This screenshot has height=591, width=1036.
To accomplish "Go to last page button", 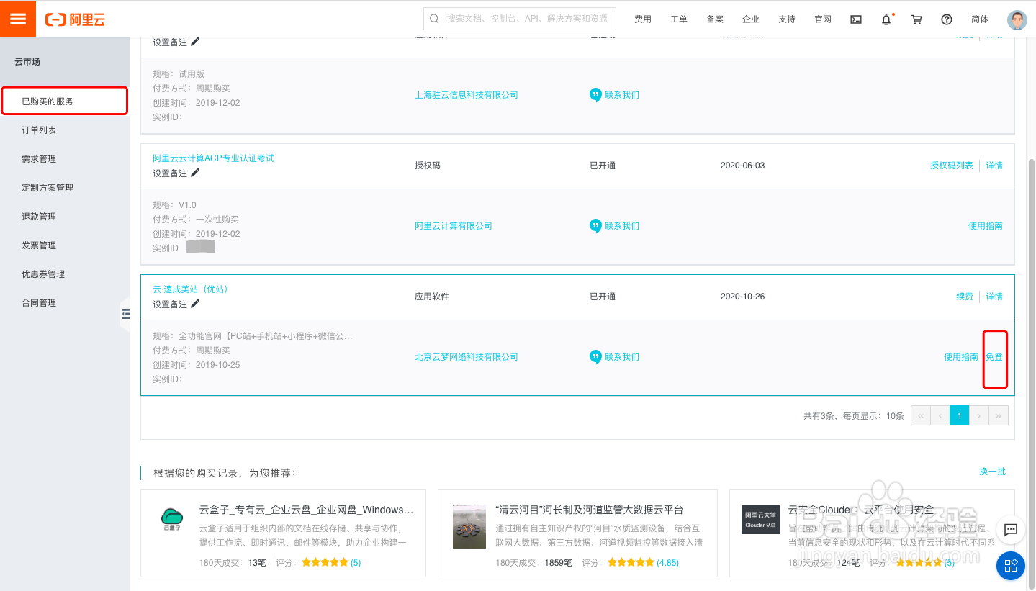I will 998,415.
